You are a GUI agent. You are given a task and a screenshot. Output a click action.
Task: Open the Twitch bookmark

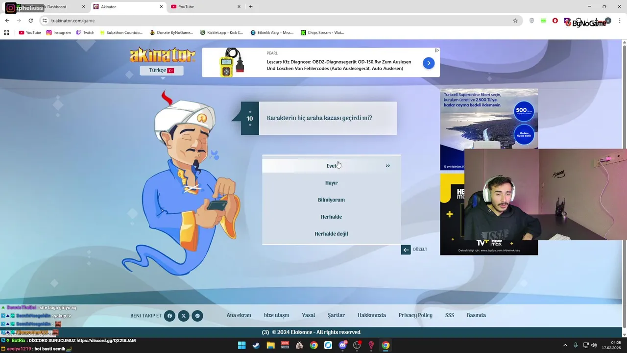(85, 33)
